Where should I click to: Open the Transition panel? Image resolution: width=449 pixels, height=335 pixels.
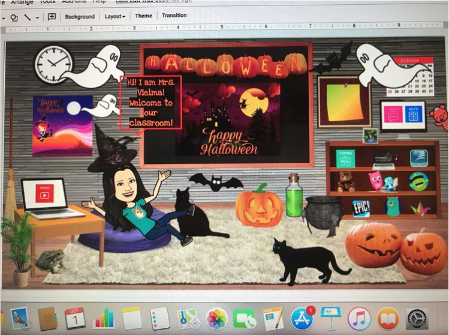click(174, 16)
